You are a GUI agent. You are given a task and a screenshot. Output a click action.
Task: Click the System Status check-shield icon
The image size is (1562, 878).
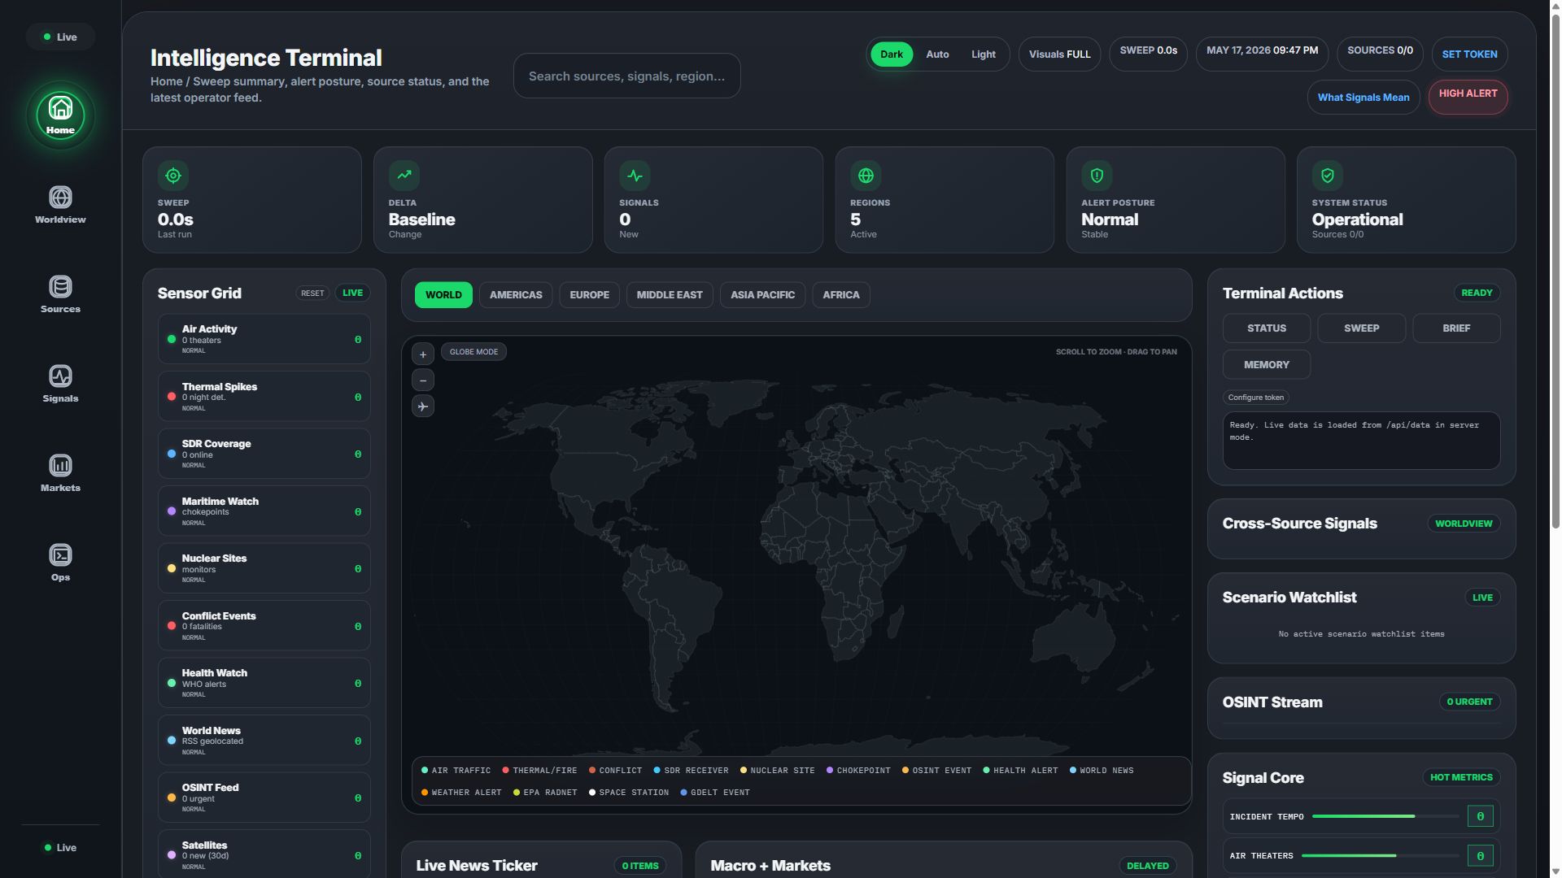click(x=1328, y=176)
